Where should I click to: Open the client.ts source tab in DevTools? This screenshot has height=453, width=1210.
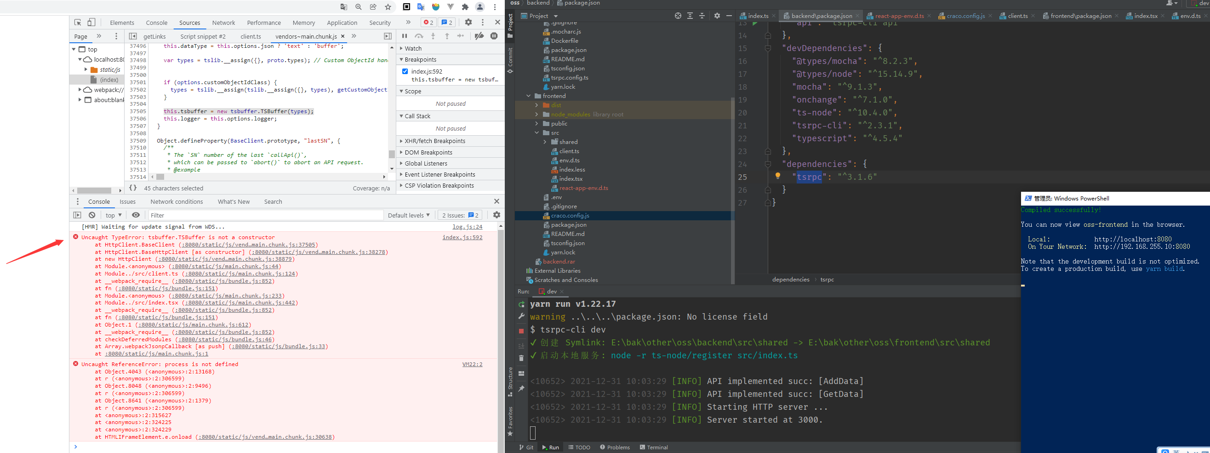[x=251, y=36]
